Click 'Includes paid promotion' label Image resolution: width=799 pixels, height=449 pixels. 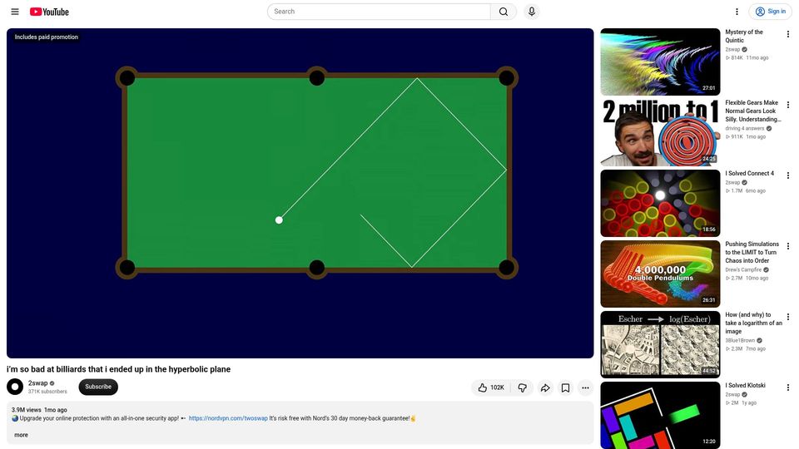click(x=47, y=37)
